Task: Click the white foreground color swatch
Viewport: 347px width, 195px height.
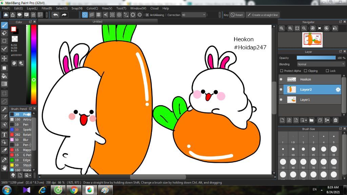Action: click(x=14, y=29)
